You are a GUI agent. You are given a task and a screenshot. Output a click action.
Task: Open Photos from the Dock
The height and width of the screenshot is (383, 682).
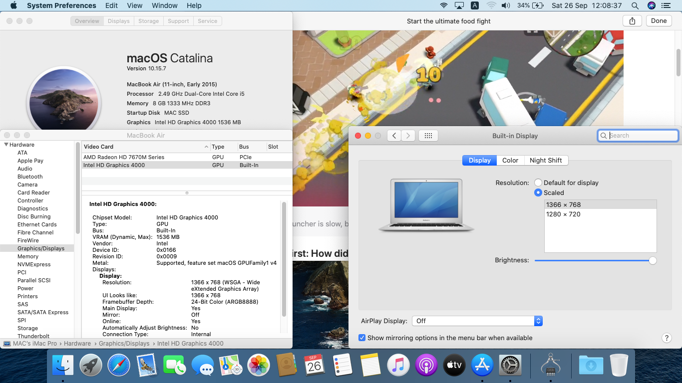(259, 366)
